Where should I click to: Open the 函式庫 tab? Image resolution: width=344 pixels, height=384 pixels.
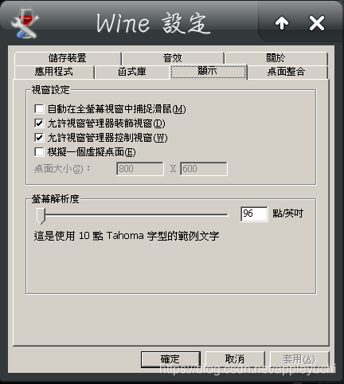click(132, 72)
